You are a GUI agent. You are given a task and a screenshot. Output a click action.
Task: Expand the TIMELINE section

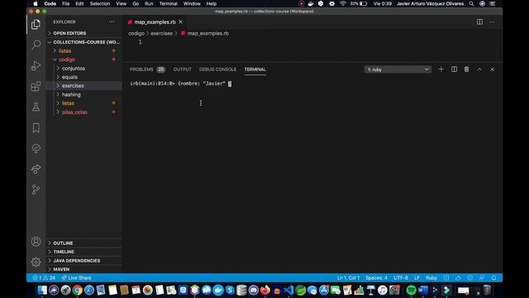coord(84,252)
